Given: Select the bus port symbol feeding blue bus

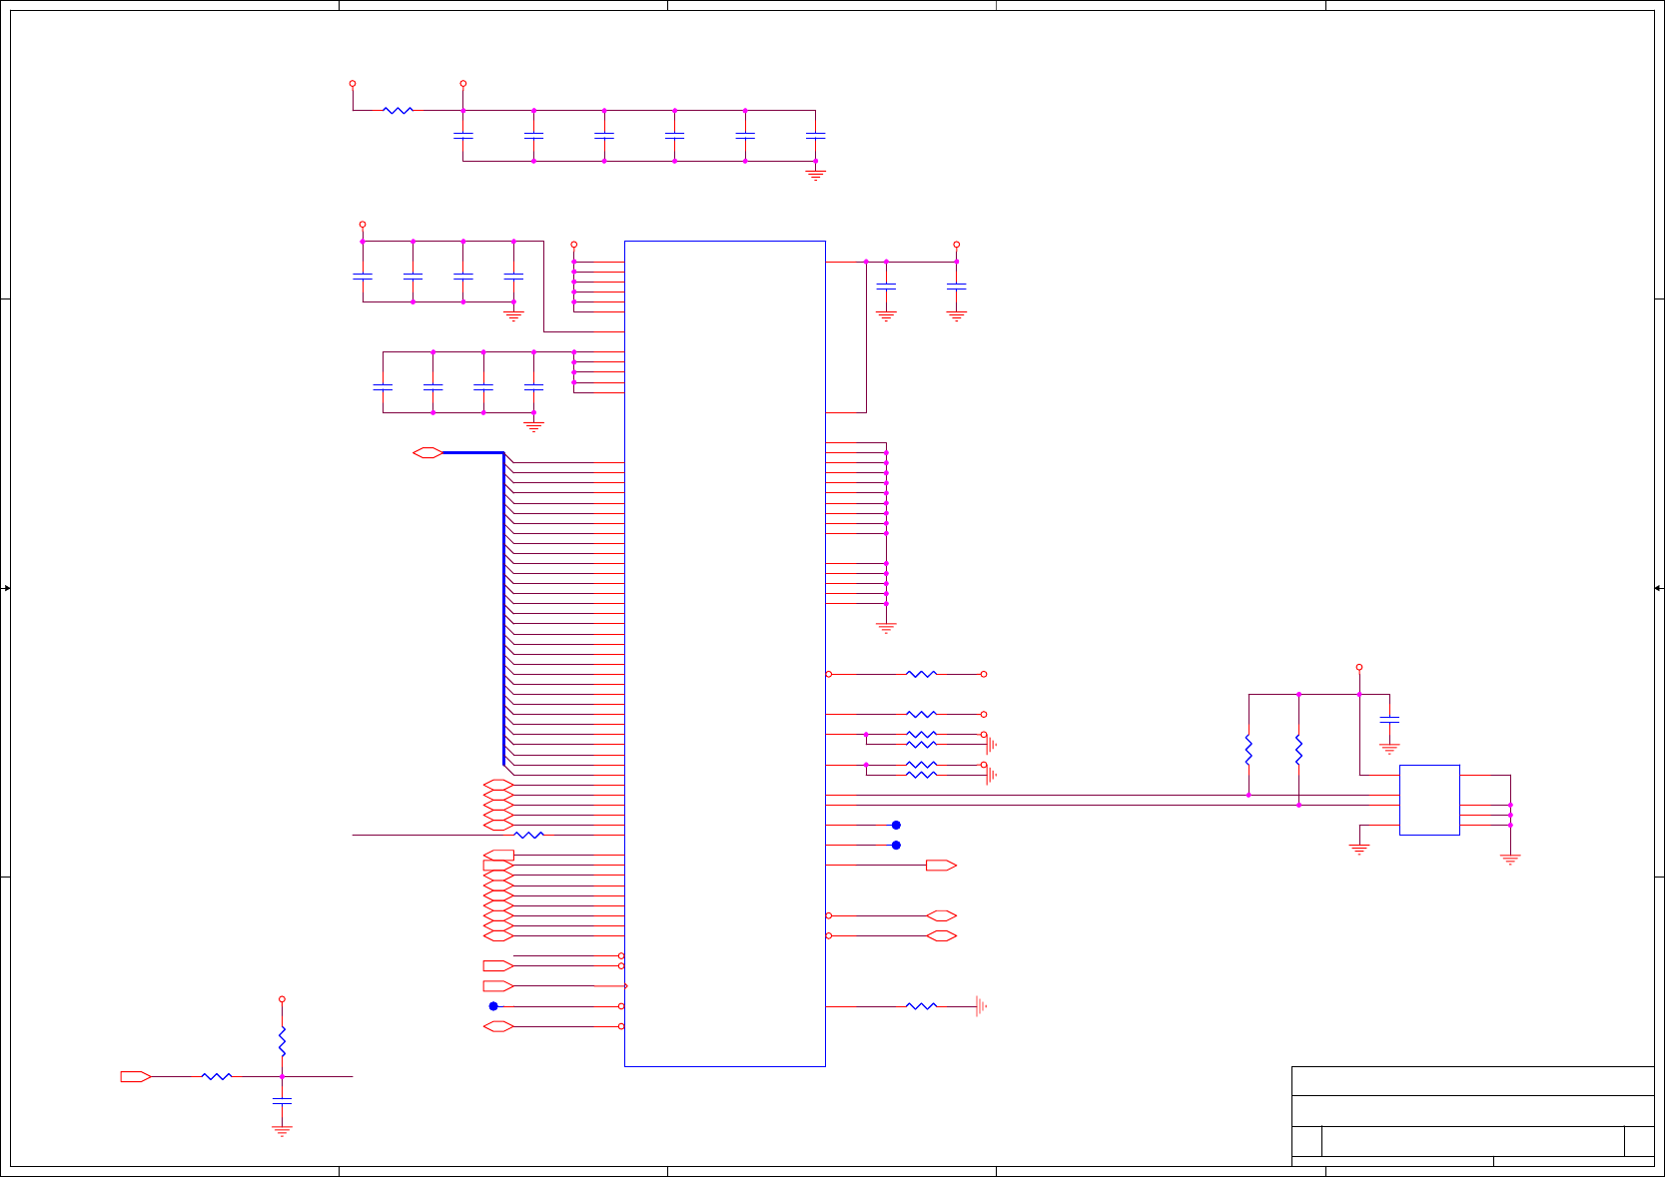Looking at the screenshot, I should (x=427, y=452).
